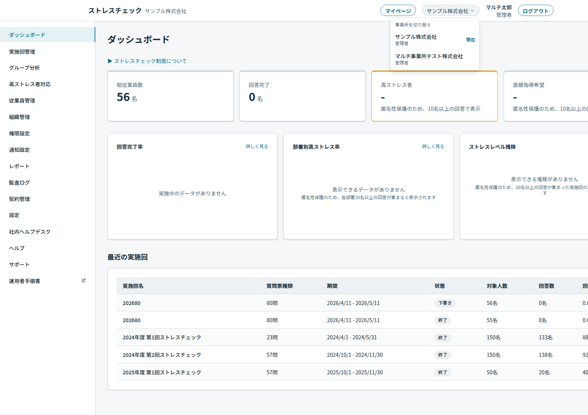Open 実施回管理 in the sidebar
This screenshot has height=415, width=588.
47,52
